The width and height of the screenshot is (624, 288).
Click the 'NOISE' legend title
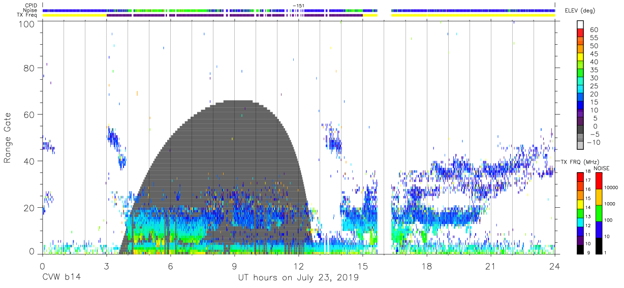coord(601,168)
